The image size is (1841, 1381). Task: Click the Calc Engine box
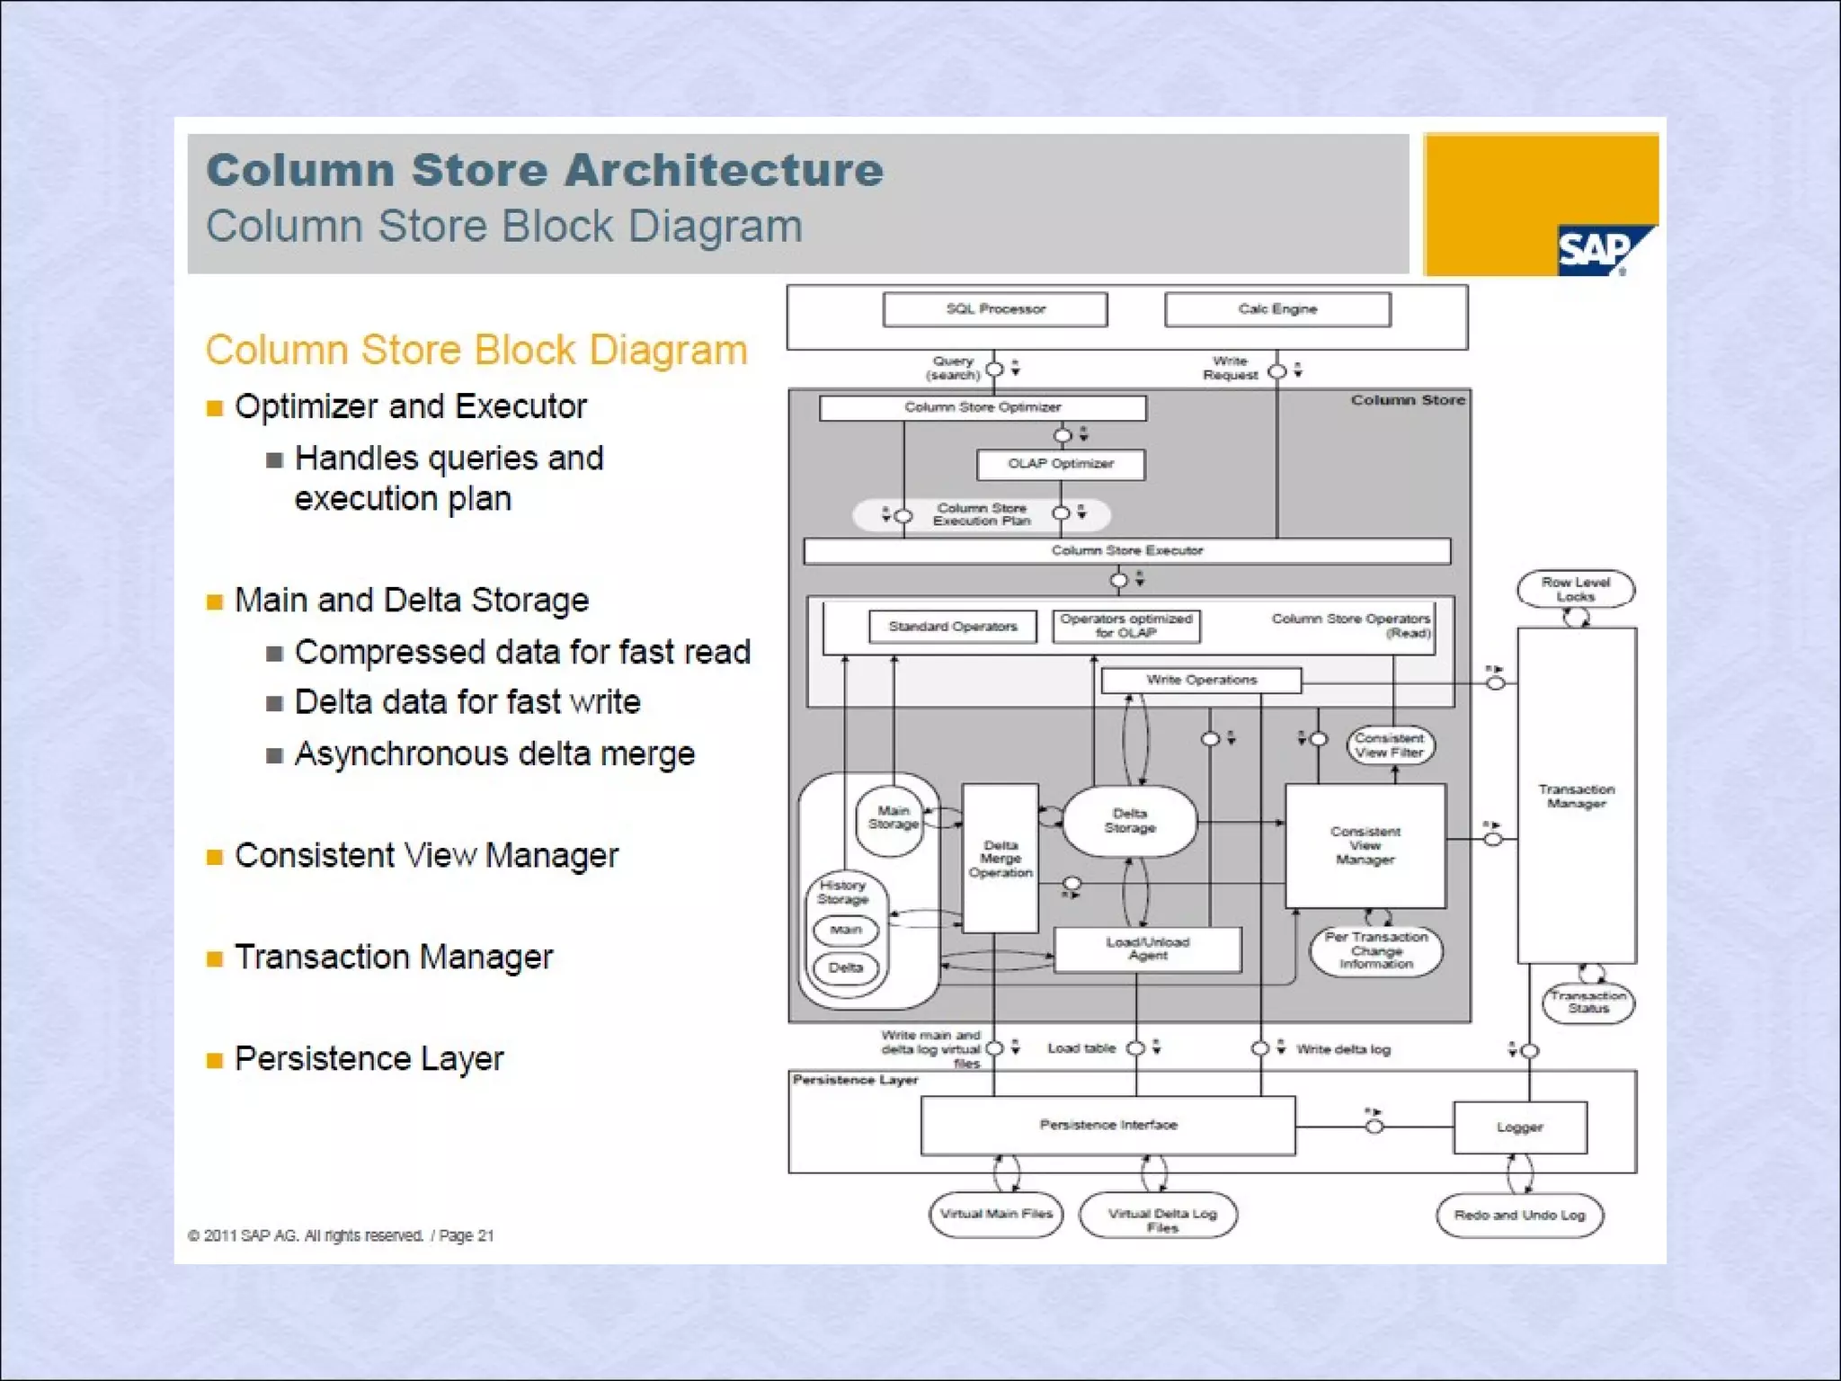tap(1276, 309)
